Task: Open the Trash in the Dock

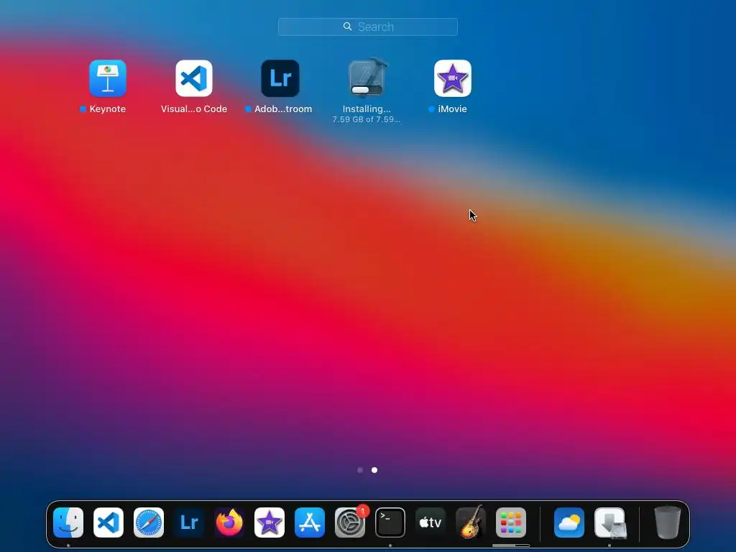Action: [x=668, y=523]
